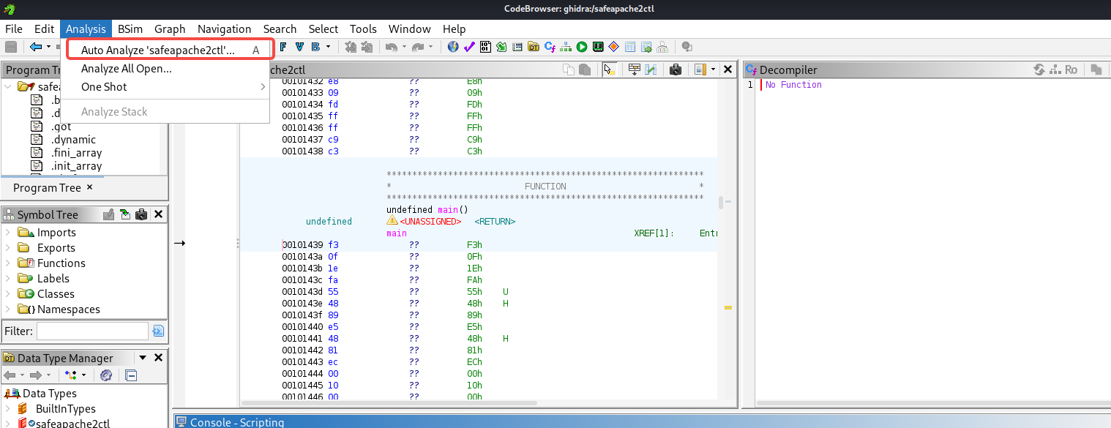Click the Listing diff view icon
Screen dimensions: 1111x428
650,70
